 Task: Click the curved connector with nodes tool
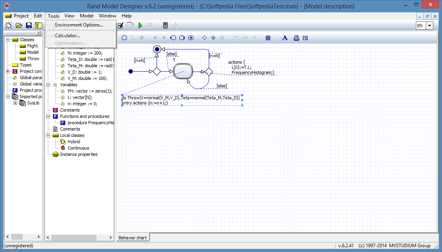click(x=236, y=38)
